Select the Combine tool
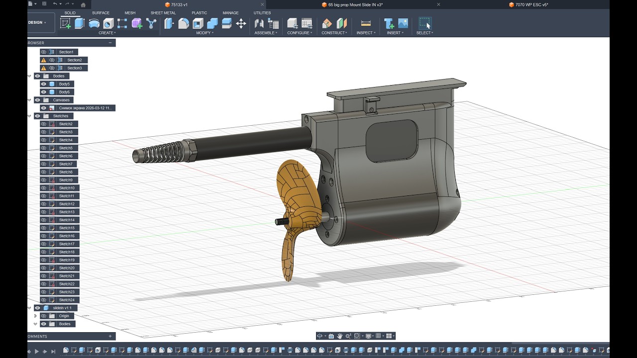The width and height of the screenshot is (637, 358). [x=212, y=23]
